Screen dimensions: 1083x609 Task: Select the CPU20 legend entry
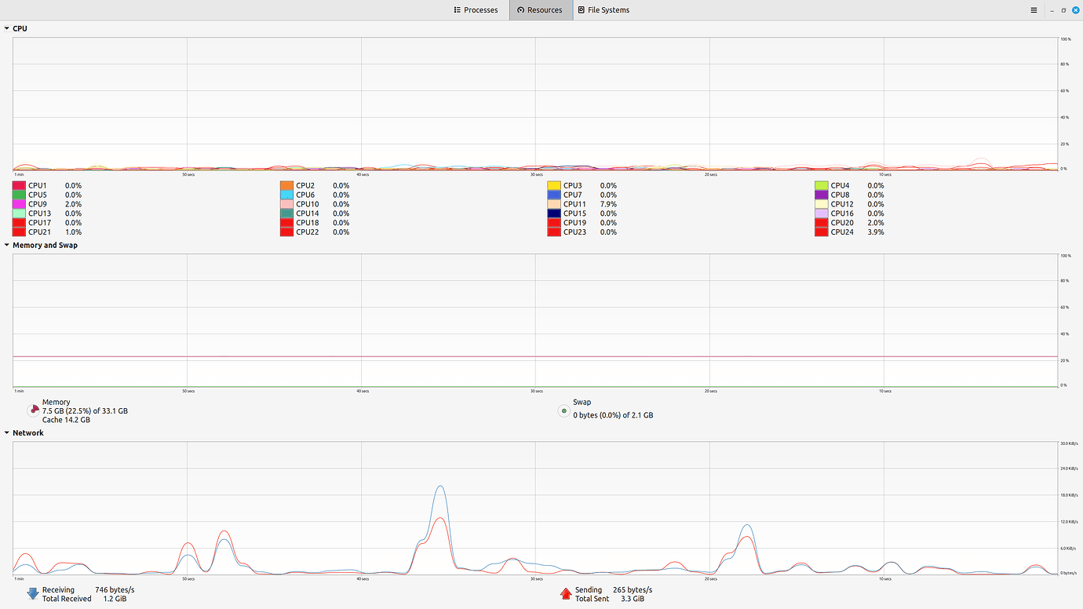click(844, 222)
